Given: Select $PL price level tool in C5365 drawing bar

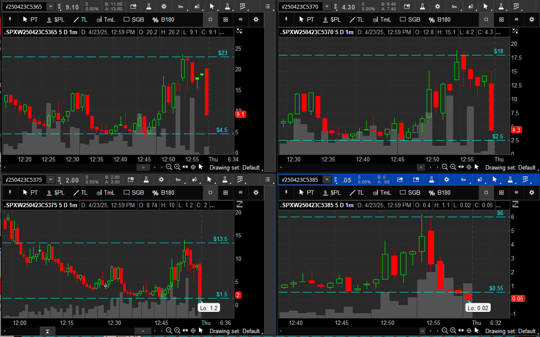Looking at the screenshot, I should [x=55, y=19].
